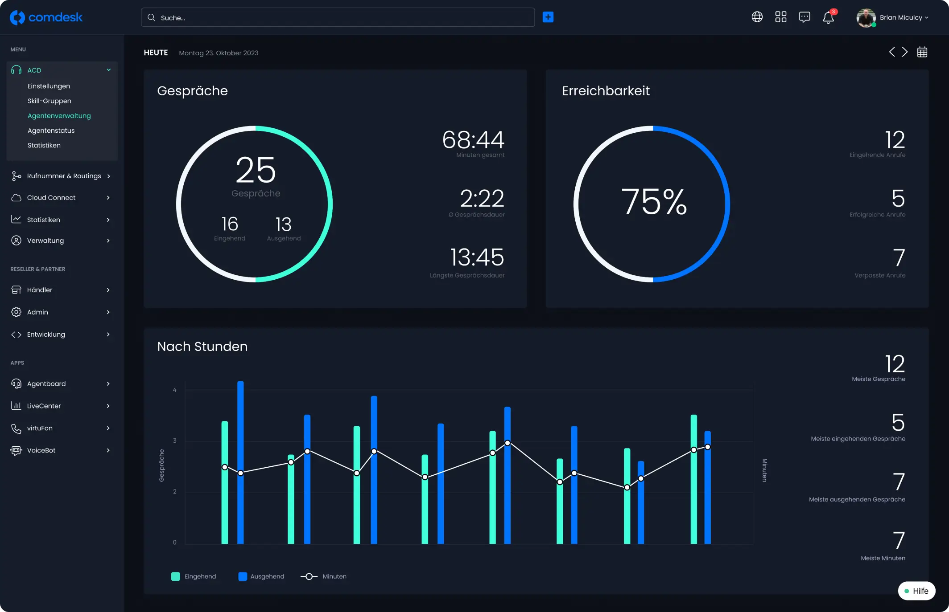This screenshot has width=949, height=612.
Task: Click the Cloud Connect menu label
Action: click(x=51, y=198)
